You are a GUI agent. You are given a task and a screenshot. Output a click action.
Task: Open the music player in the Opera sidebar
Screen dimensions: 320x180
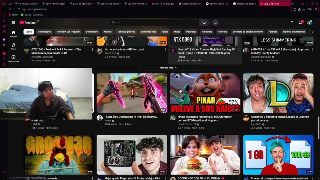4,53
